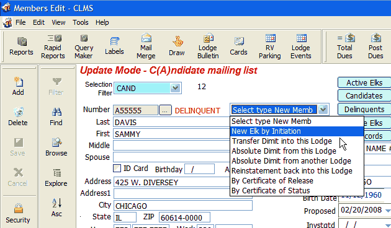
Task: Open the Reports tool
Action: point(22,46)
